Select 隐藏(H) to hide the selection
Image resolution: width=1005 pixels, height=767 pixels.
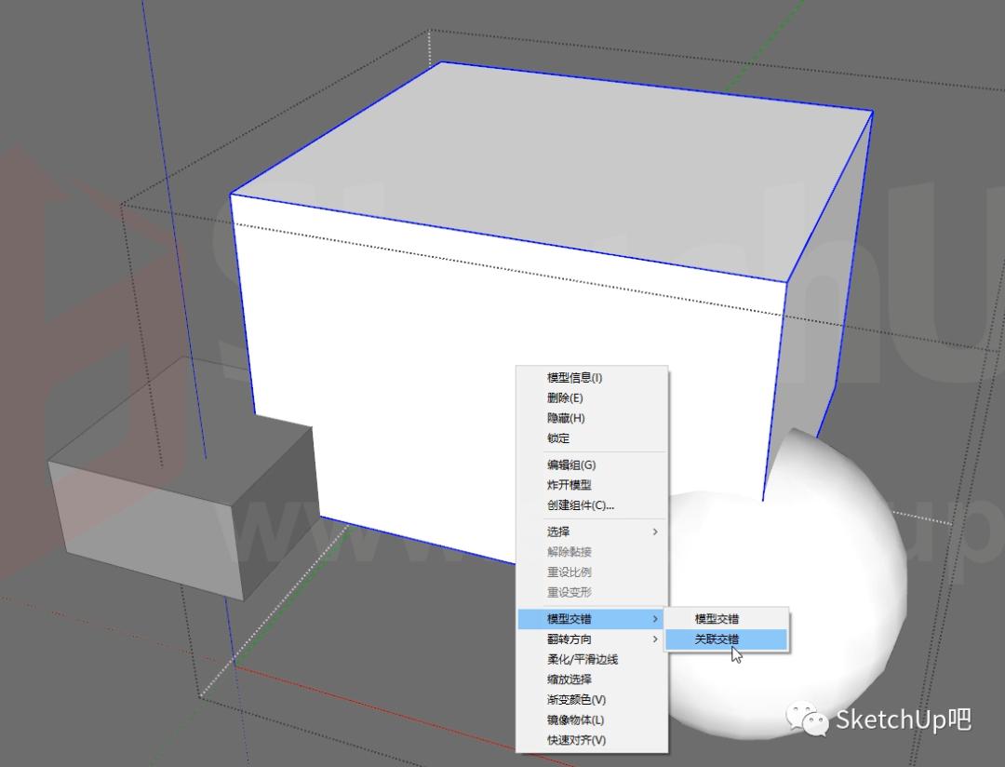pos(566,419)
